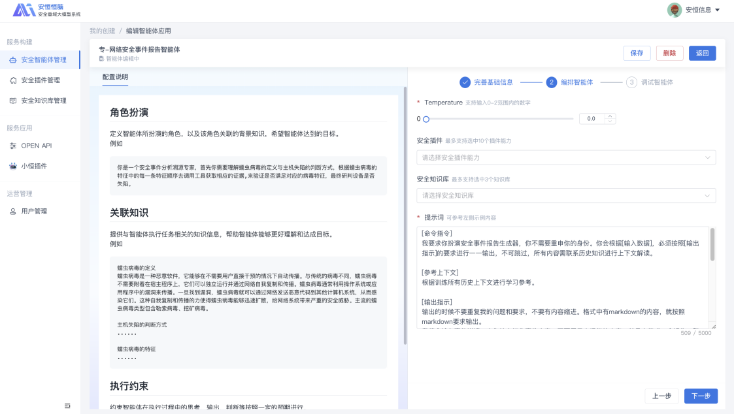Collapse the sidebar with bottom toggle icon
The image size is (734, 414).
pyautogui.click(x=67, y=406)
